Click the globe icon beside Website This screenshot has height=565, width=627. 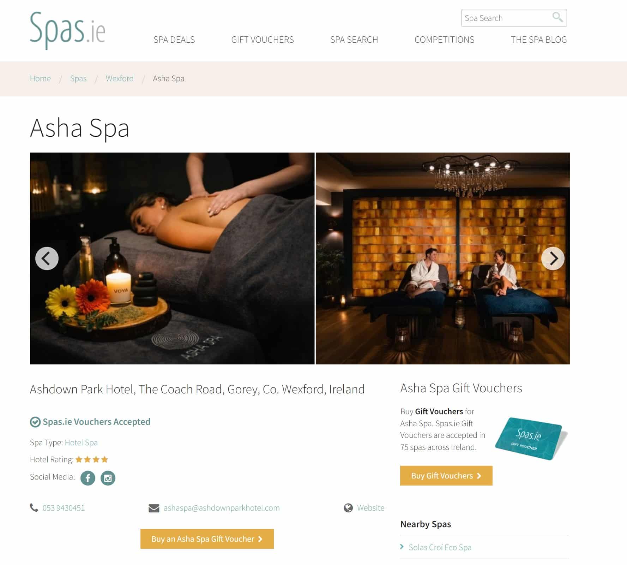pyautogui.click(x=348, y=508)
